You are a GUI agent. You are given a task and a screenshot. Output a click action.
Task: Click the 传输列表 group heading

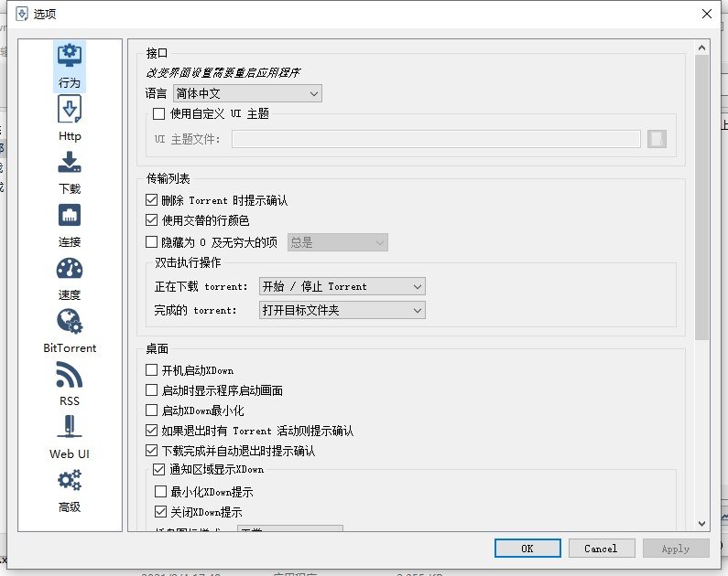pyautogui.click(x=168, y=178)
